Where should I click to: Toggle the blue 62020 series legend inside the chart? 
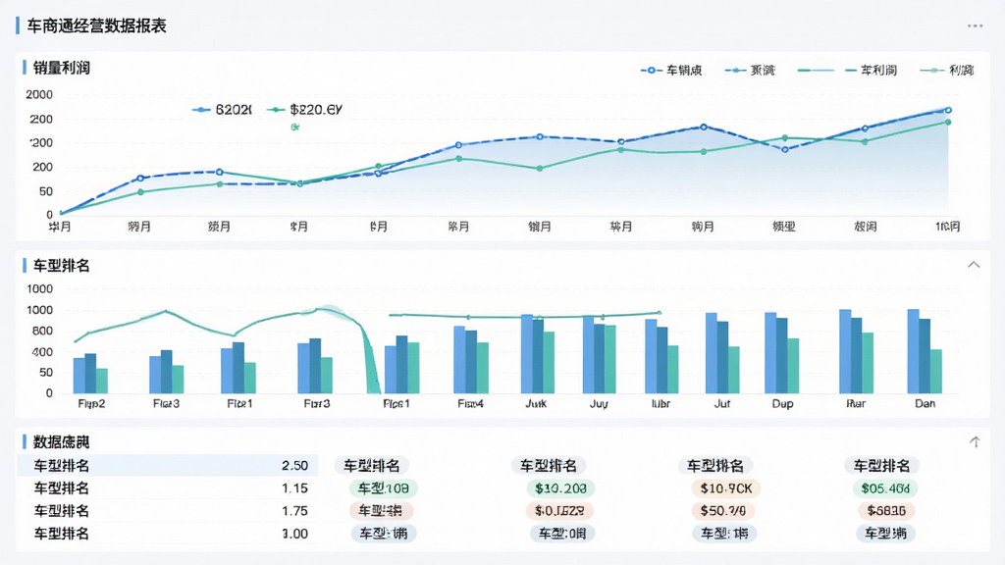(223, 110)
